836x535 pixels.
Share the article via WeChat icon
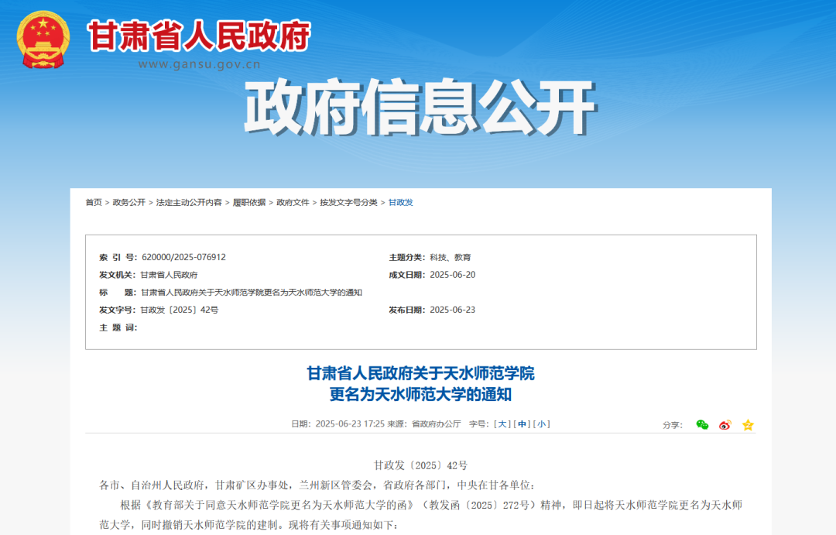coord(701,424)
